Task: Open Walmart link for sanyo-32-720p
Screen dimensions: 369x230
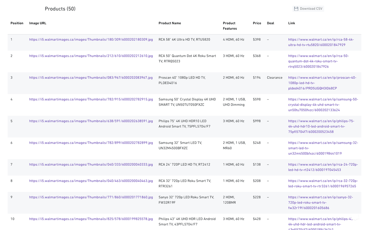Action: 321,202
